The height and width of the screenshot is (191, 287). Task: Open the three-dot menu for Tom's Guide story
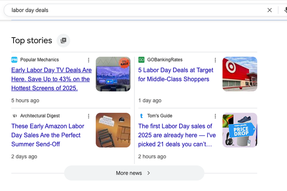pos(215,116)
